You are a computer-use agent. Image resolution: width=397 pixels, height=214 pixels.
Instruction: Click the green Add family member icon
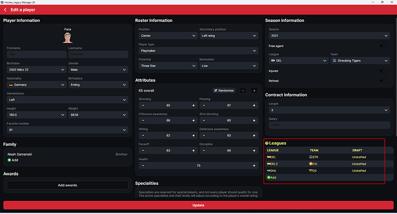(9, 160)
